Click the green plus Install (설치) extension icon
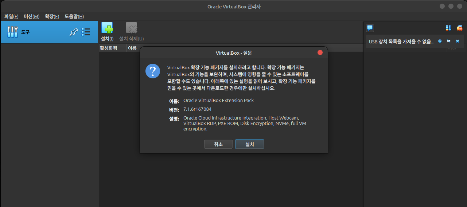Screen dimensions: 467x207 (x=107, y=28)
